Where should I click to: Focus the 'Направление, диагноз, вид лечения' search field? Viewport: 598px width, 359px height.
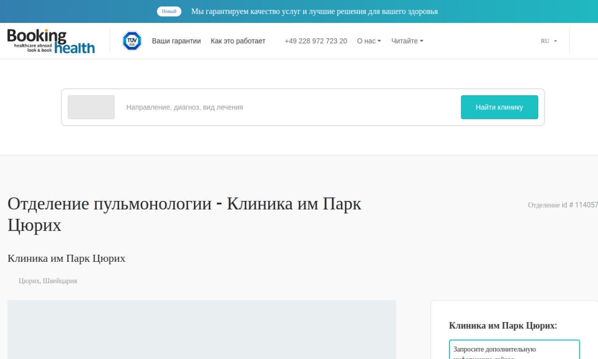click(x=290, y=107)
